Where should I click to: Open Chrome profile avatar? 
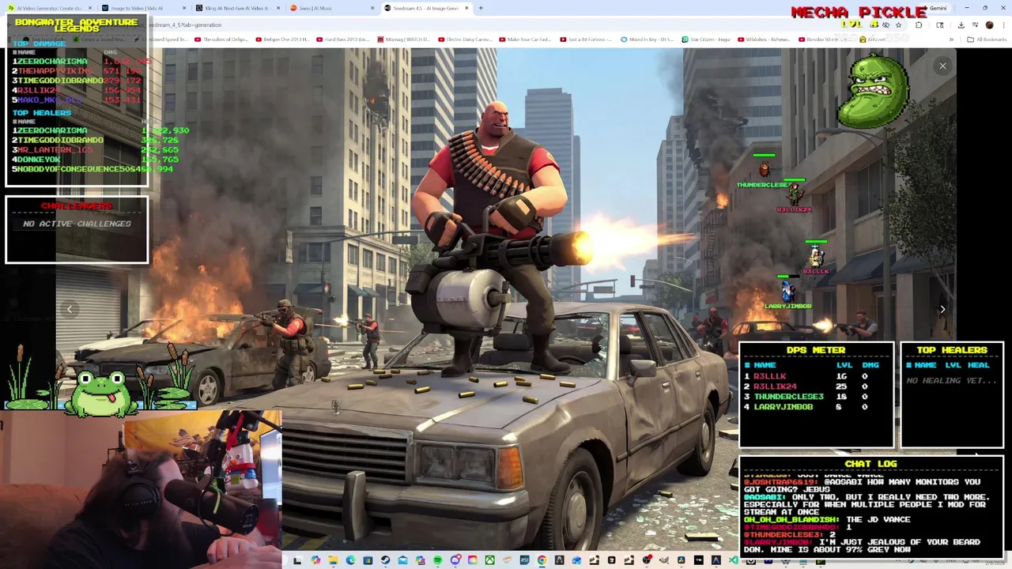[x=989, y=24]
